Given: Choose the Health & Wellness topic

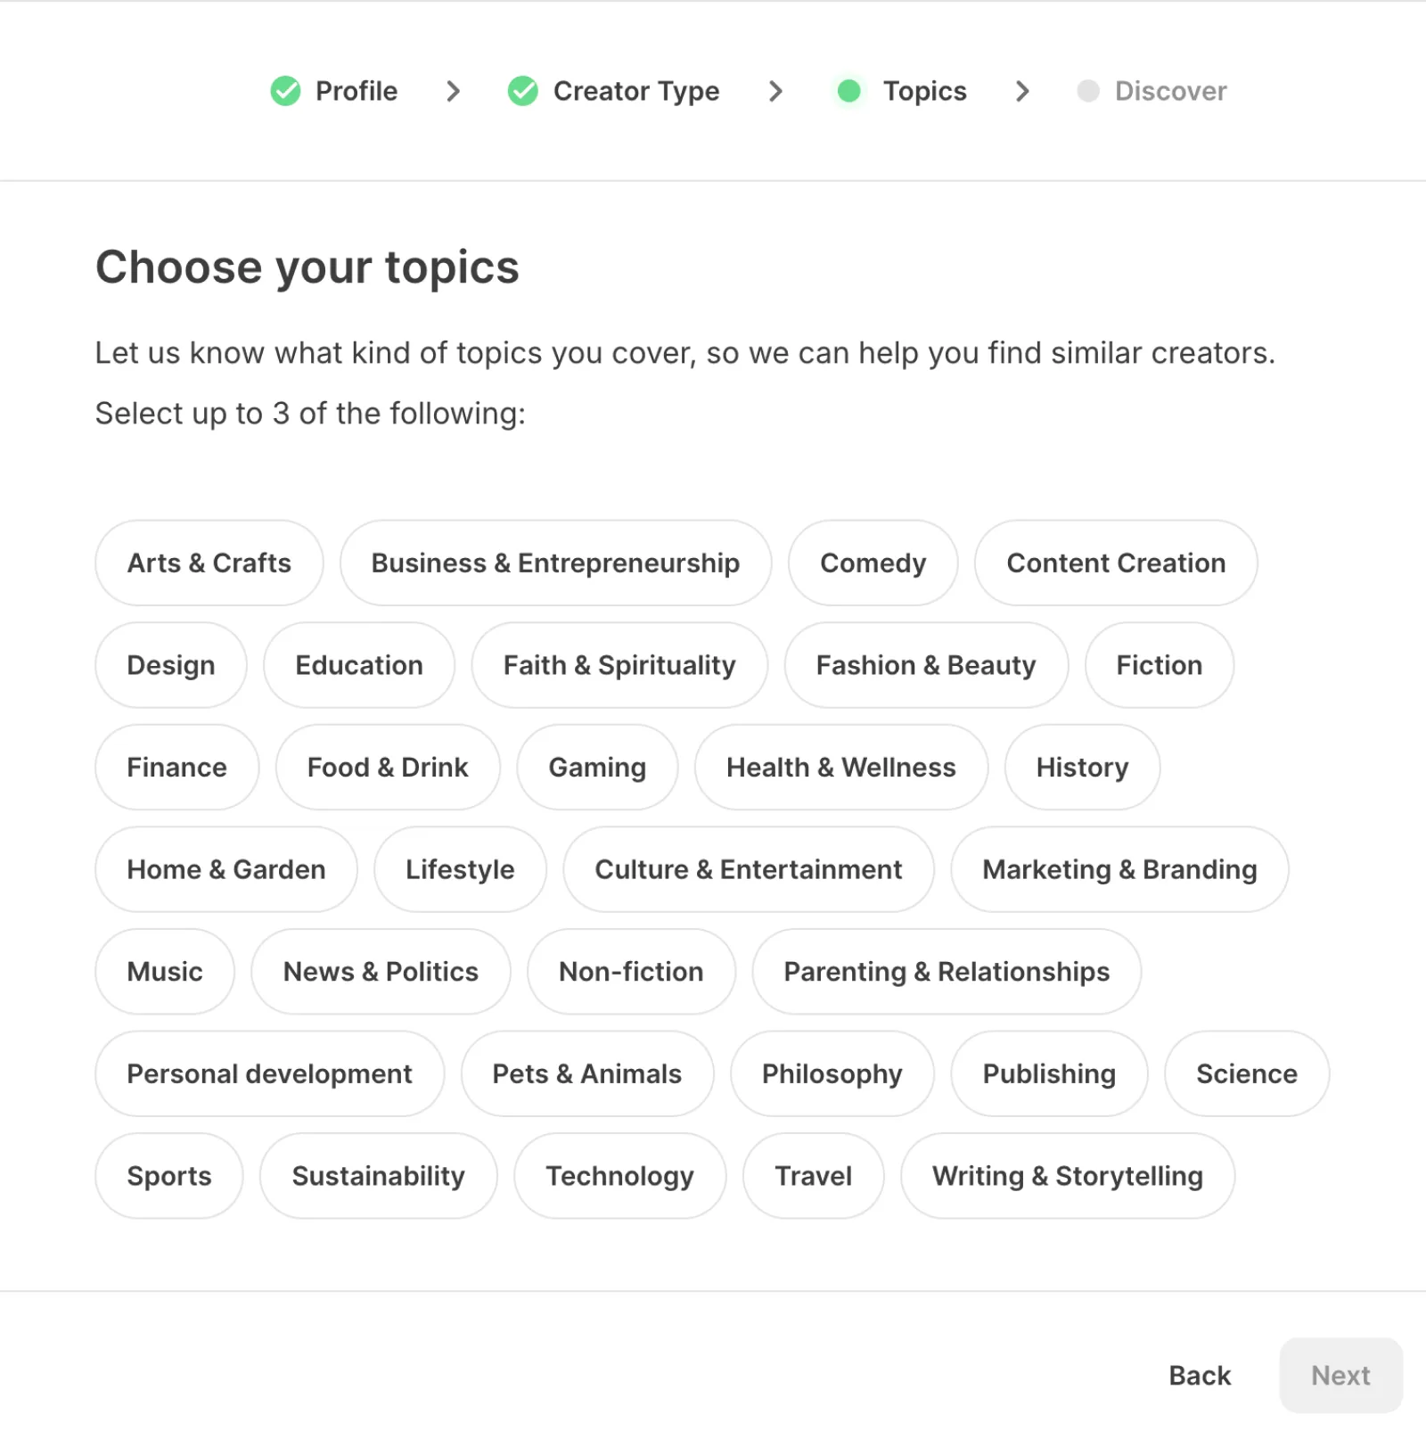Looking at the screenshot, I should point(840,768).
